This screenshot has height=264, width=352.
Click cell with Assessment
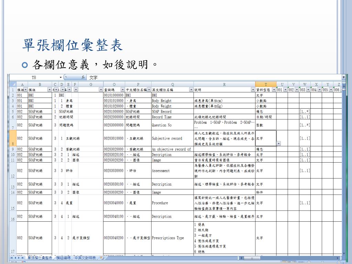click(x=173, y=170)
